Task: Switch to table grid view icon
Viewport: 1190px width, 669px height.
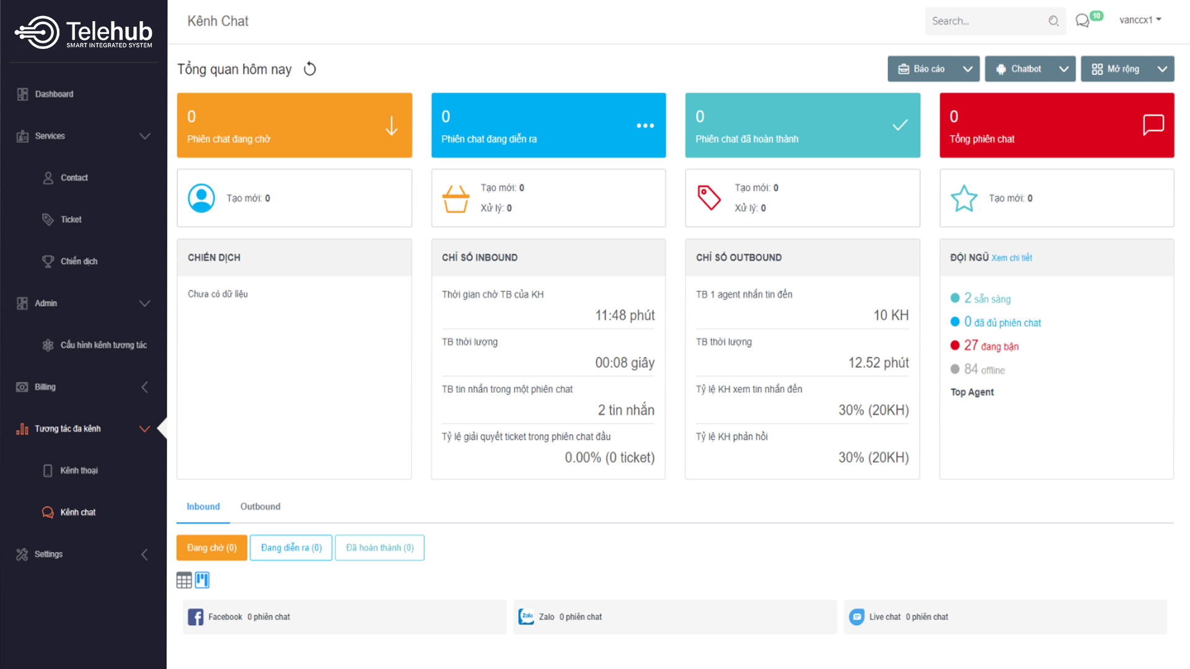Action: point(184,580)
